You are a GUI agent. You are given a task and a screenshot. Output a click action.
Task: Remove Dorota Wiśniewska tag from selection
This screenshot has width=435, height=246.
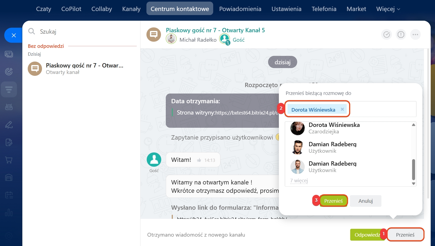coord(342,109)
